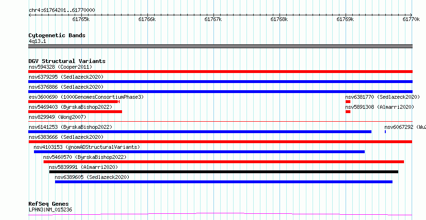Click the chr4:61764201..61770000 position label
This screenshot has height=220, width=426.
[x=62, y=10]
